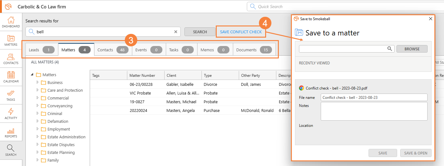
Task: Expand the Family folder
Action: pos(38,160)
